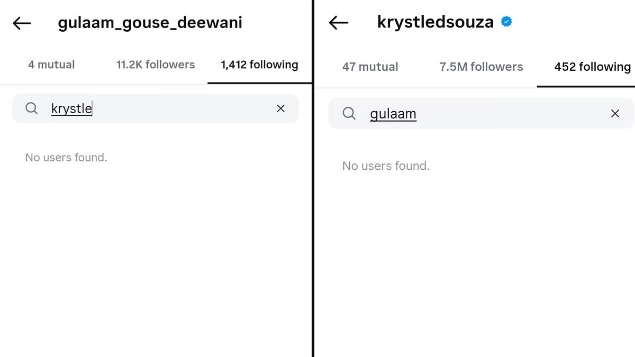This screenshot has height=357, width=635.
Task: Focus the search field containing "gulaam"
Action: tap(487, 113)
